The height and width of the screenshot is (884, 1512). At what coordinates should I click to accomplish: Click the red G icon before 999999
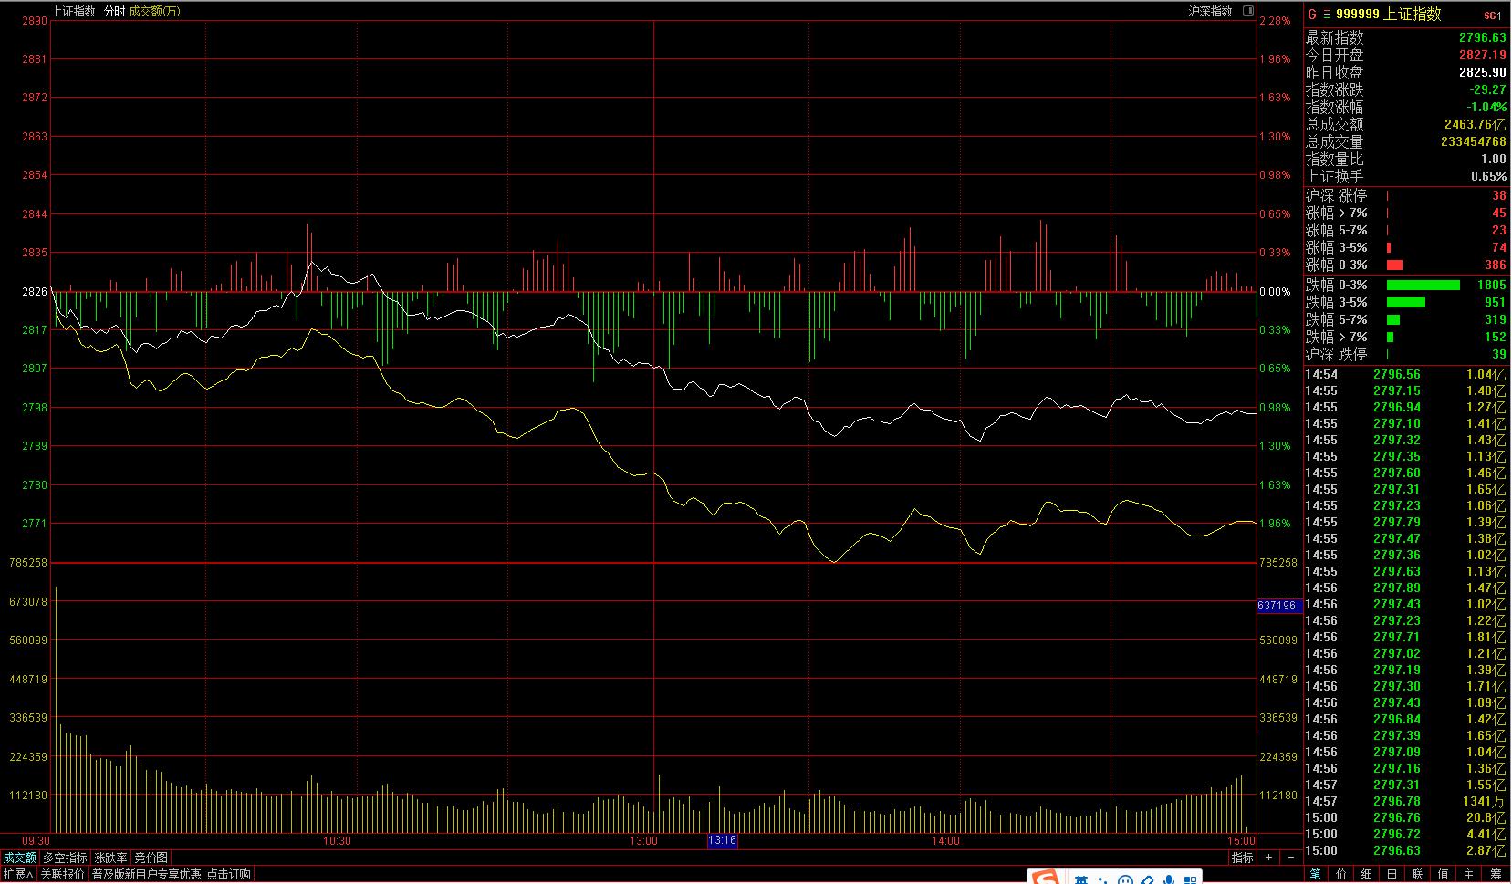[1312, 15]
